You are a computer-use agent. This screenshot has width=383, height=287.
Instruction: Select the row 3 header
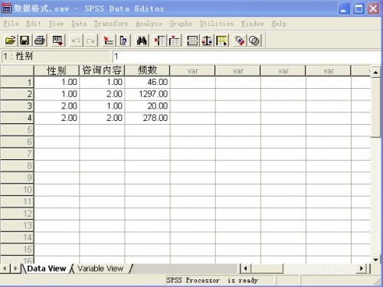[x=17, y=106]
